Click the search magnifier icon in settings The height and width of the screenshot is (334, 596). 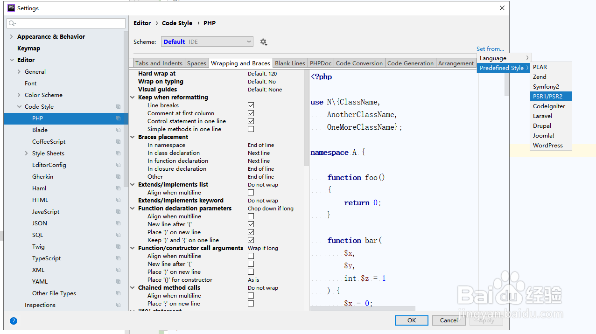tap(12, 23)
